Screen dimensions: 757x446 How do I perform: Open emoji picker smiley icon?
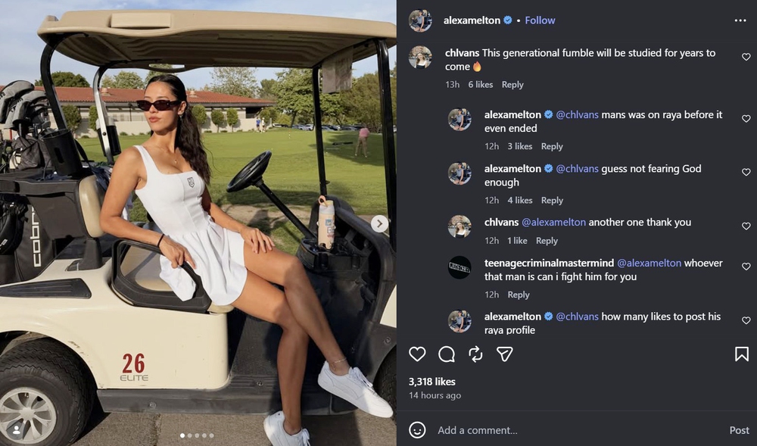click(x=417, y=430)
